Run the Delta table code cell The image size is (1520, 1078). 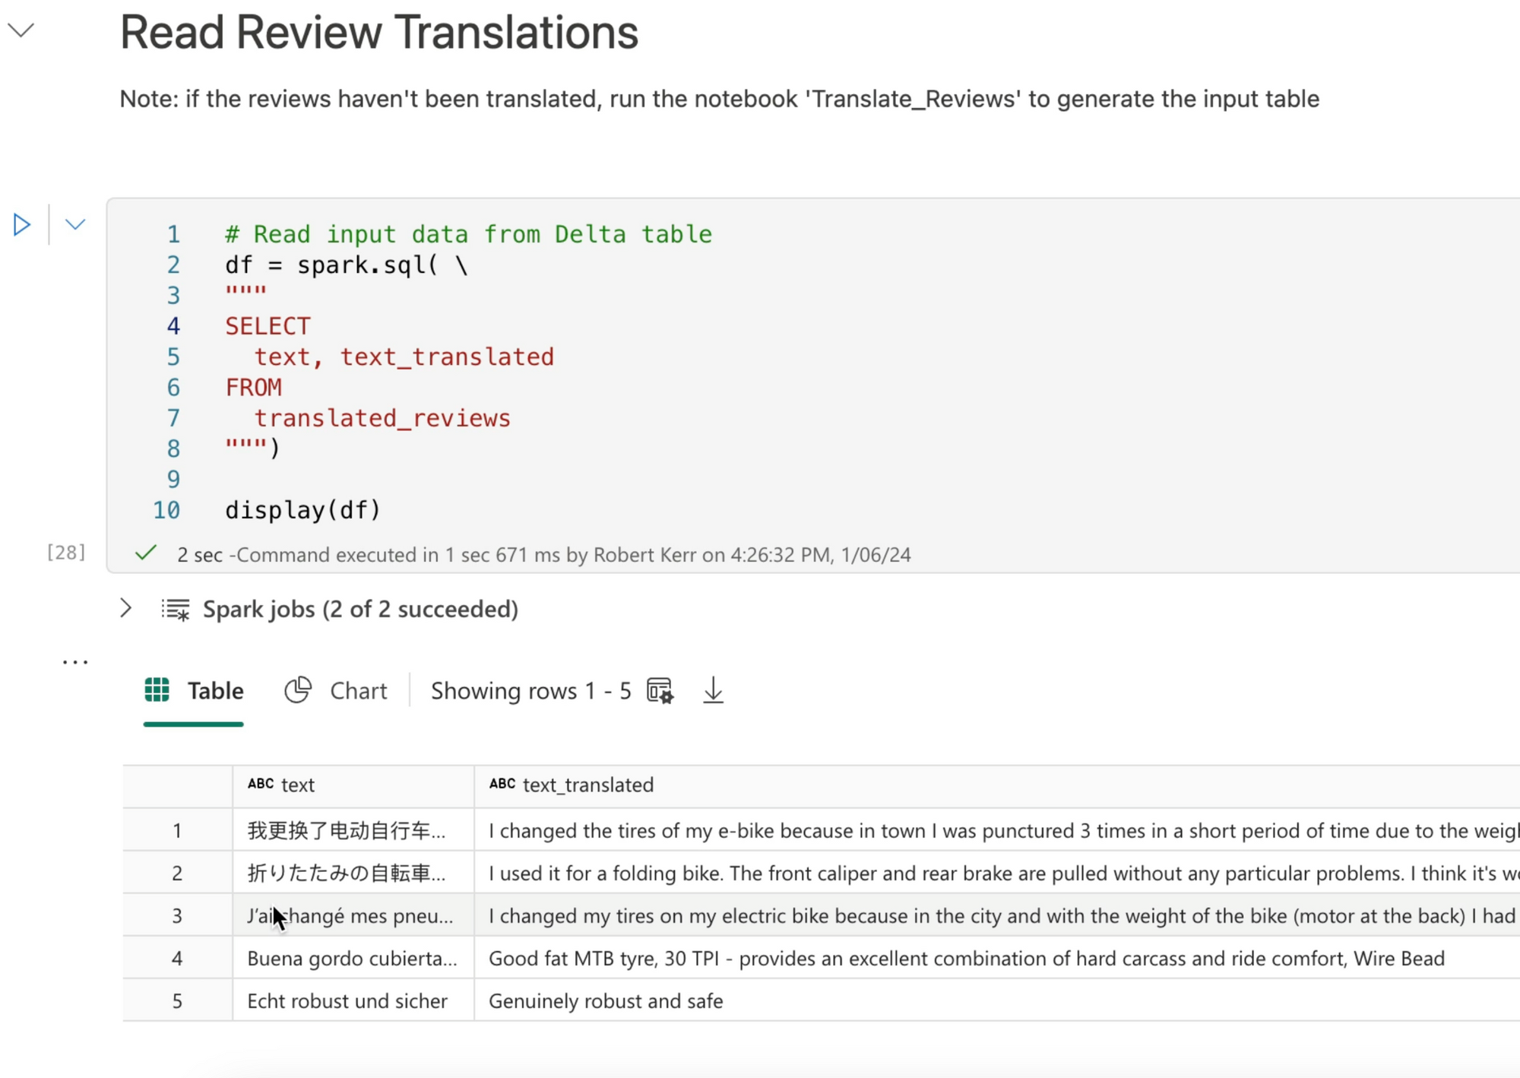[x=21, y=224]
